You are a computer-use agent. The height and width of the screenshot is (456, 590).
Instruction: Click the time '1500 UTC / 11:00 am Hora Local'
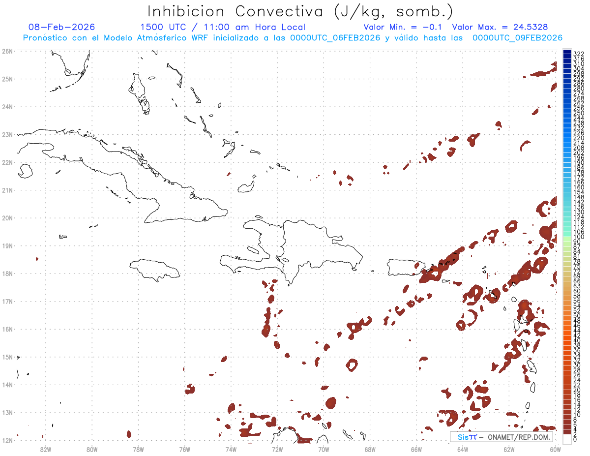pos(223,27)
